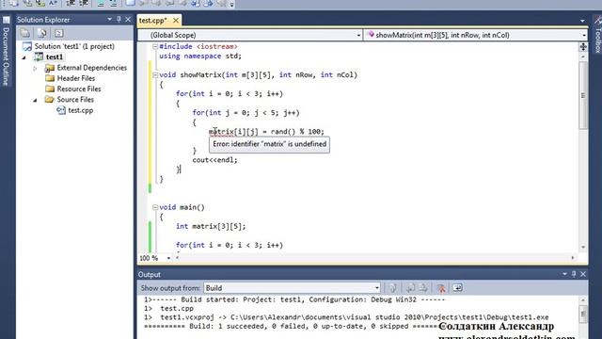
Task: Click the Go to Next Message output icon
Action: point(423,288)
